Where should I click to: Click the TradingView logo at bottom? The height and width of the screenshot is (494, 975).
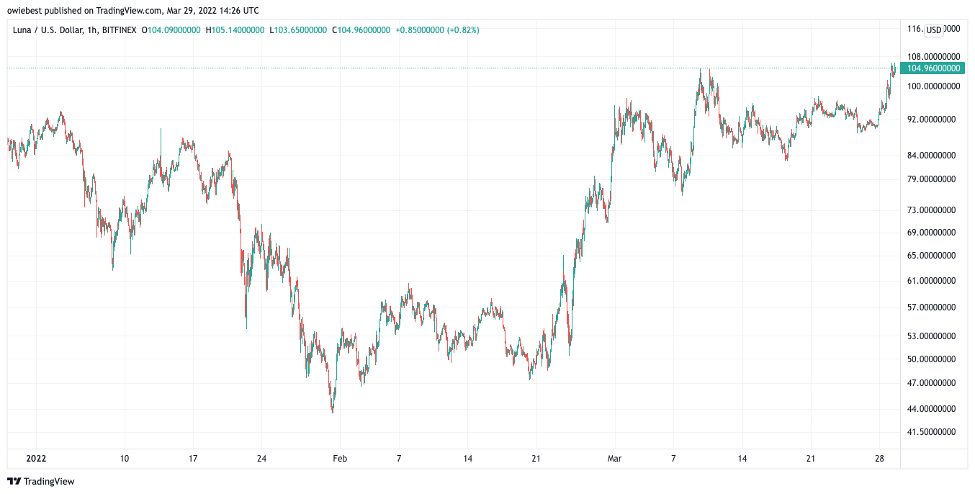[41, 481]
